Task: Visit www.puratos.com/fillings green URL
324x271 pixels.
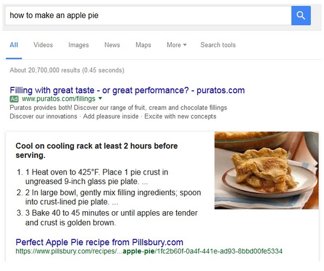Action: (58, 99)
